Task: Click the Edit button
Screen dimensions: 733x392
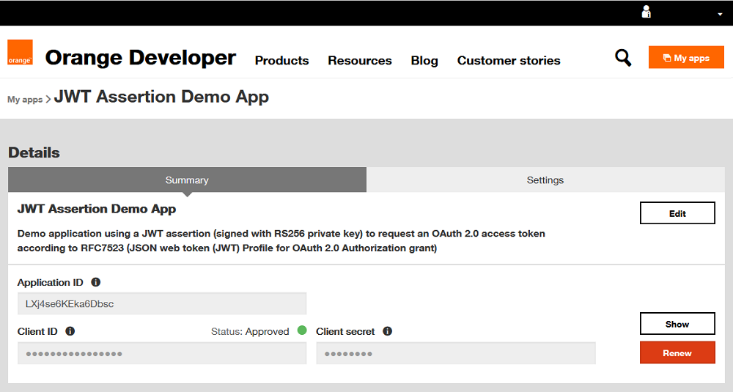Action: coord(677,213)
